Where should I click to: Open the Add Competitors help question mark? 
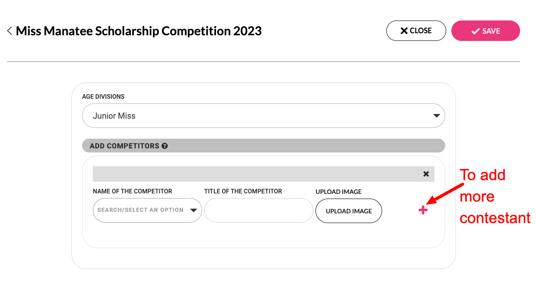click(x=165, y=146)
